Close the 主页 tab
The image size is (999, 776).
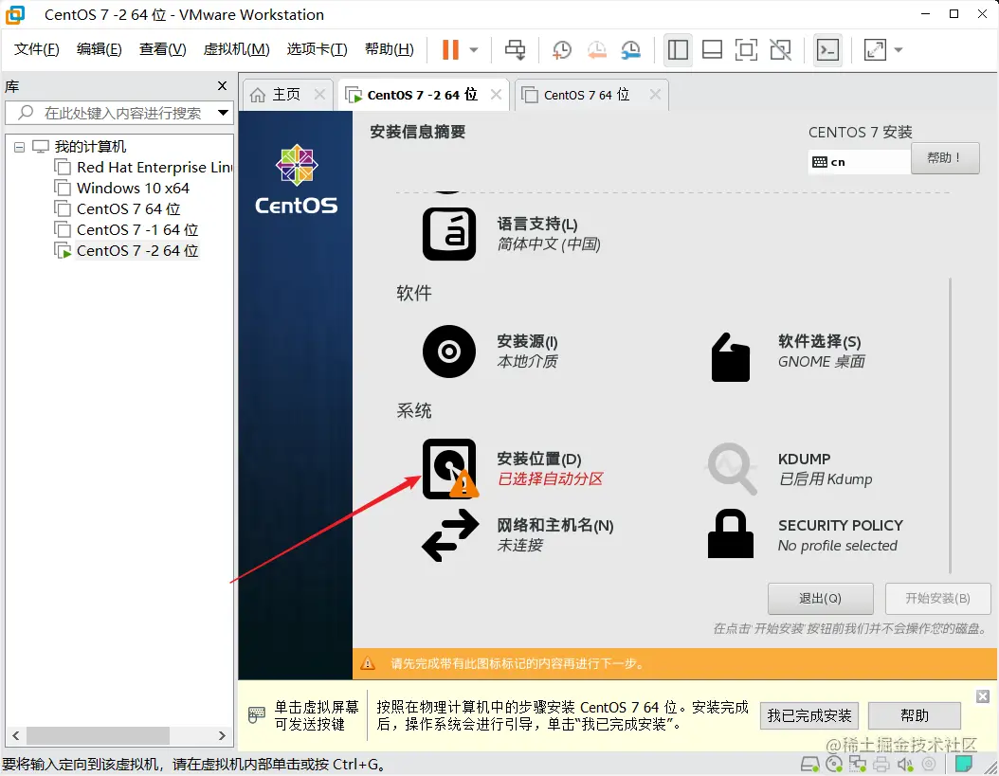(x=319, y=95)
